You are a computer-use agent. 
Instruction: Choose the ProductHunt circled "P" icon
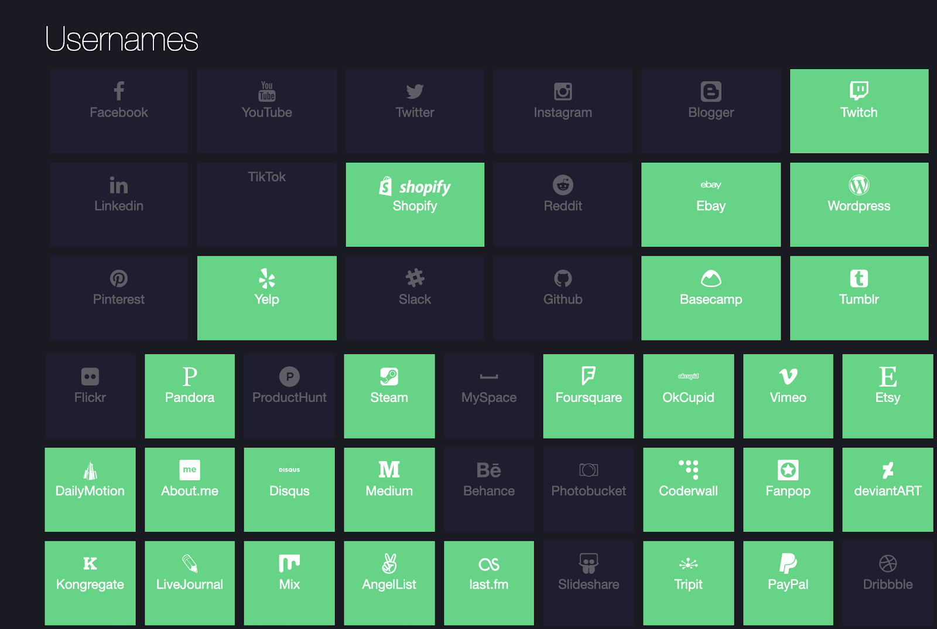click(x=289, y=377)
